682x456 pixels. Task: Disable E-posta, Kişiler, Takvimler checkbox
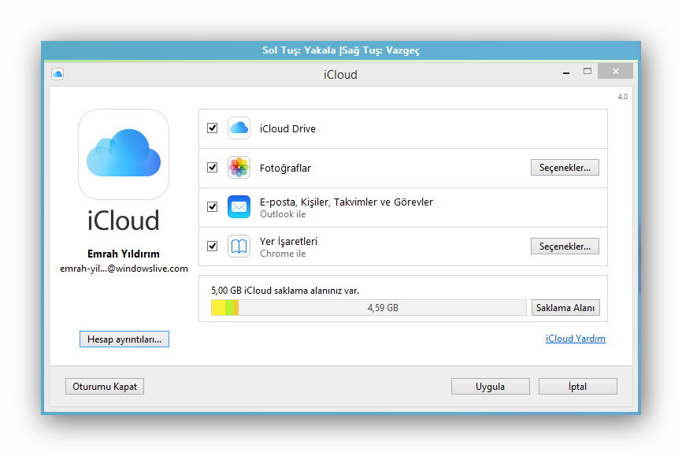tap(213, 206)
